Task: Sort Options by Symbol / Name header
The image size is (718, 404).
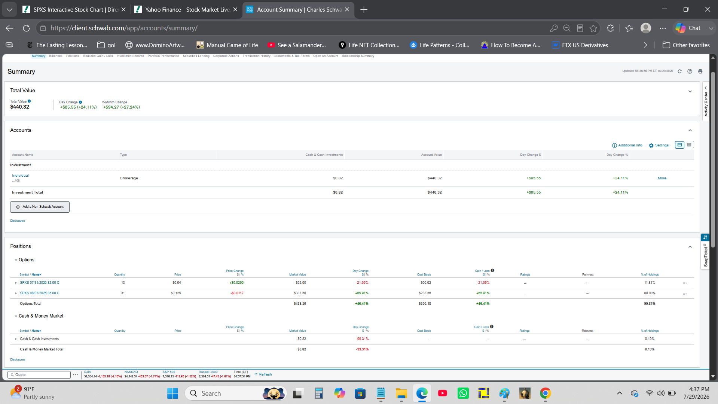Action: 30,274
